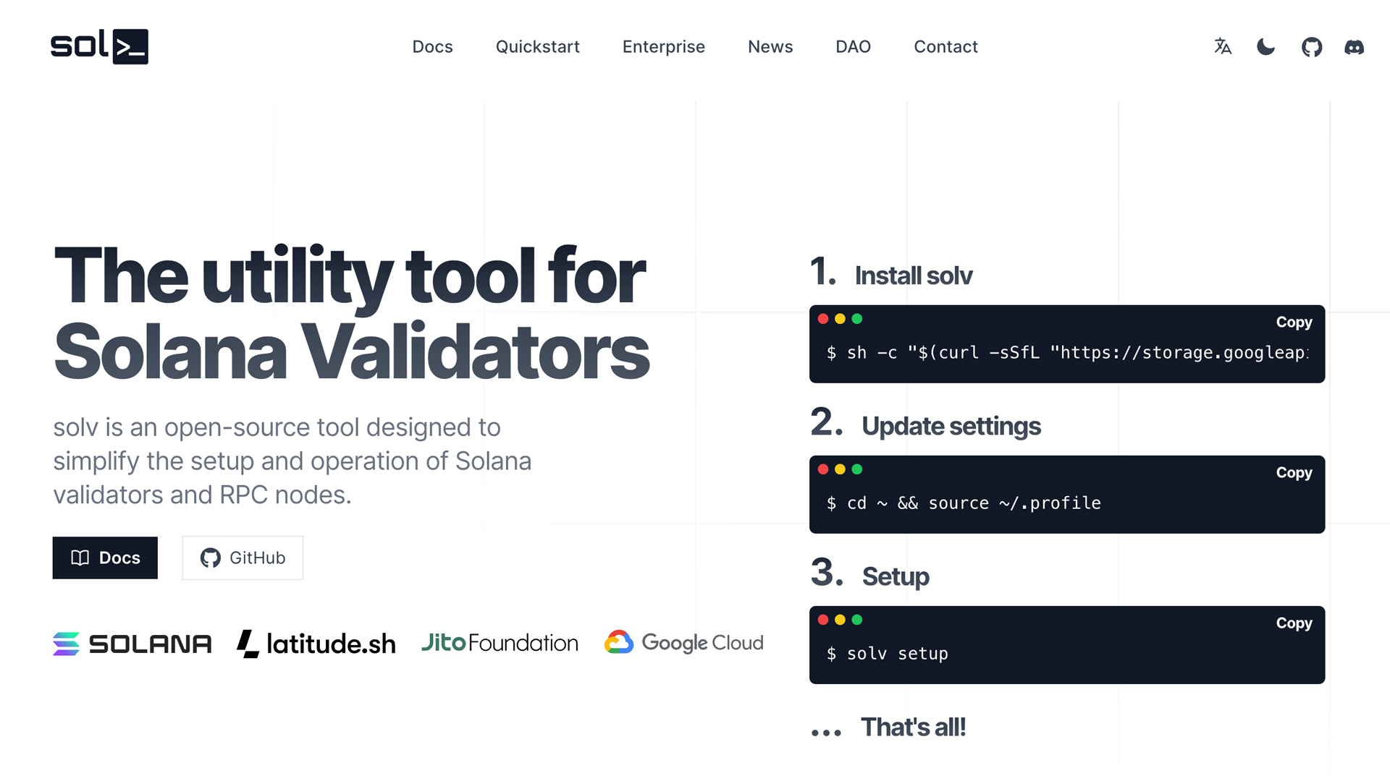Click the latitude.sh sponsor logo
Image resolution: width=1390 pixels, height=781 pixels.
pyautogui.click(x=316, y=643)
